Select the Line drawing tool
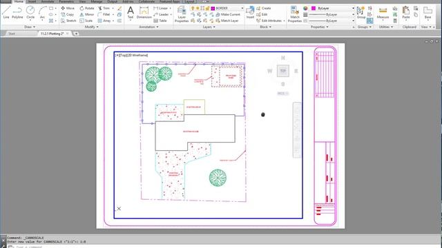The image size is (442, 248). pyautogui.click(x=6, y=12)
